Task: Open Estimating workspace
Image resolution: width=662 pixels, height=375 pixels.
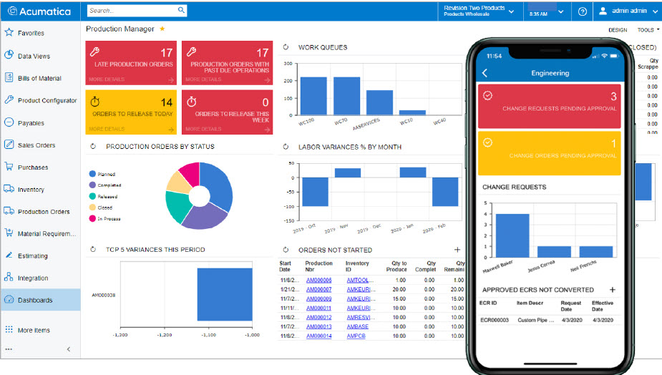Action: point(26,256)
